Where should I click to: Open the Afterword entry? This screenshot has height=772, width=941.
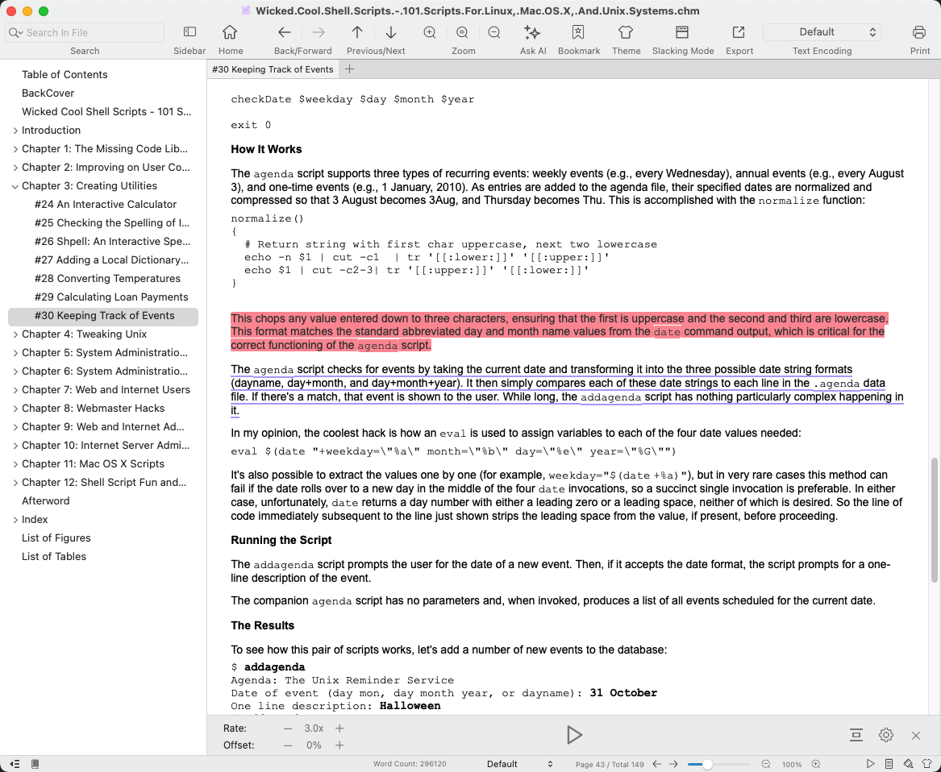46,501
